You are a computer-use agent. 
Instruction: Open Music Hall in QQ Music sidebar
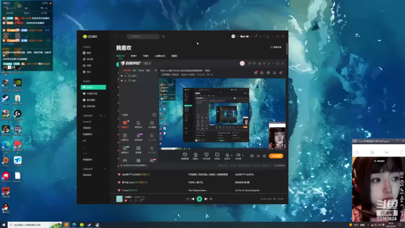(88, 59)
